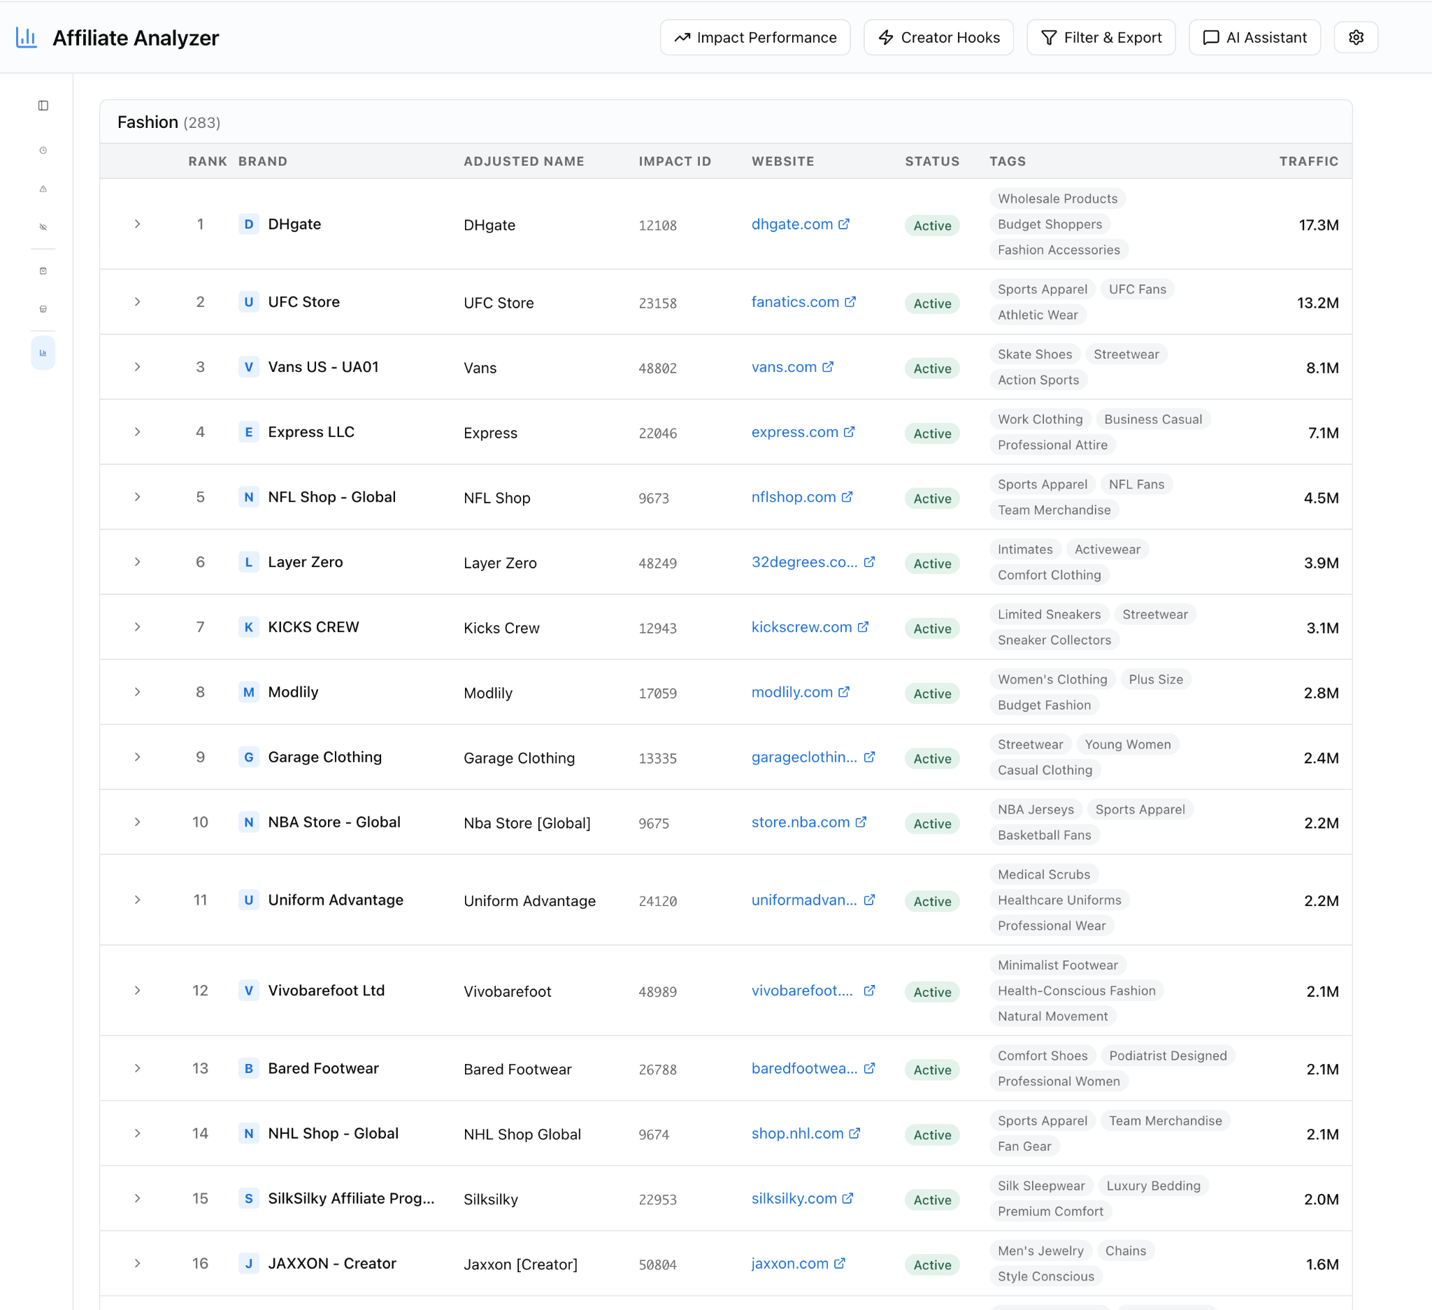This screenshot has height=1310, width=1432.
Task: Click the Garage Clothing letter badge
Action: coord(249,758)
